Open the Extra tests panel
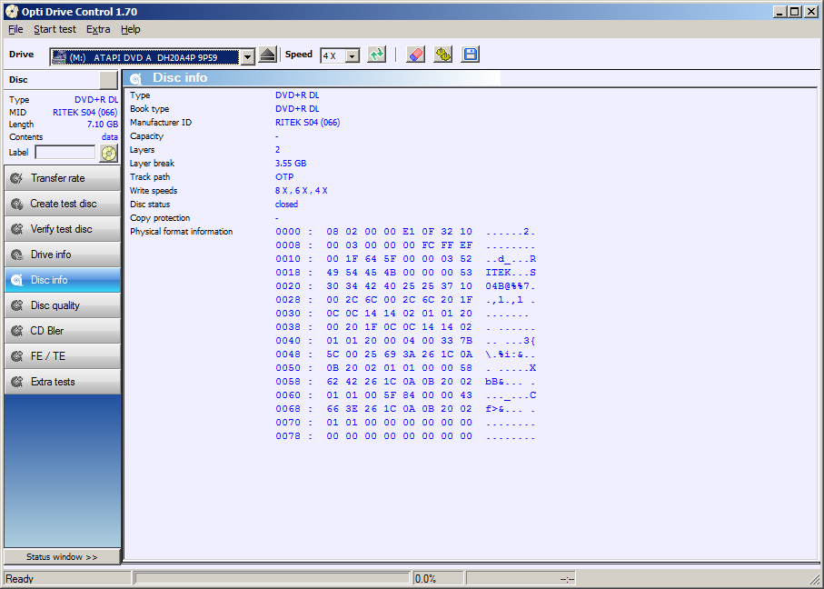 pos(63,382)
